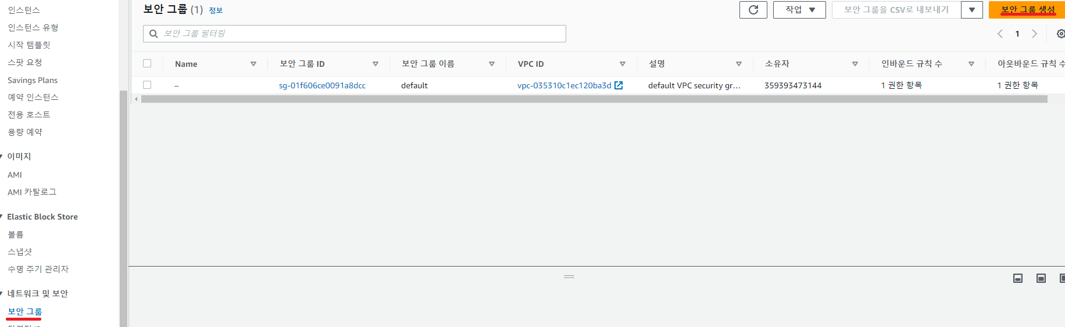1065x327 pixels.
Task: Open 용량 예약 in the sidebar
Action: 25,132
